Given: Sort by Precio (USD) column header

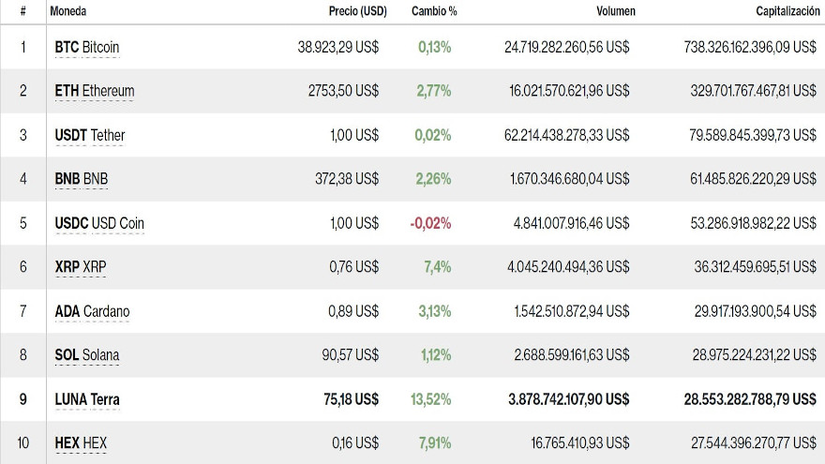Looking at the screenshot, I should [x=357, y=11].
